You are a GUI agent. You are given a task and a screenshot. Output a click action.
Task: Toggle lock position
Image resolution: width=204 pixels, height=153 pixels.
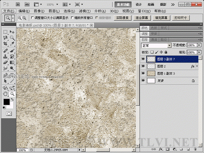161,52
